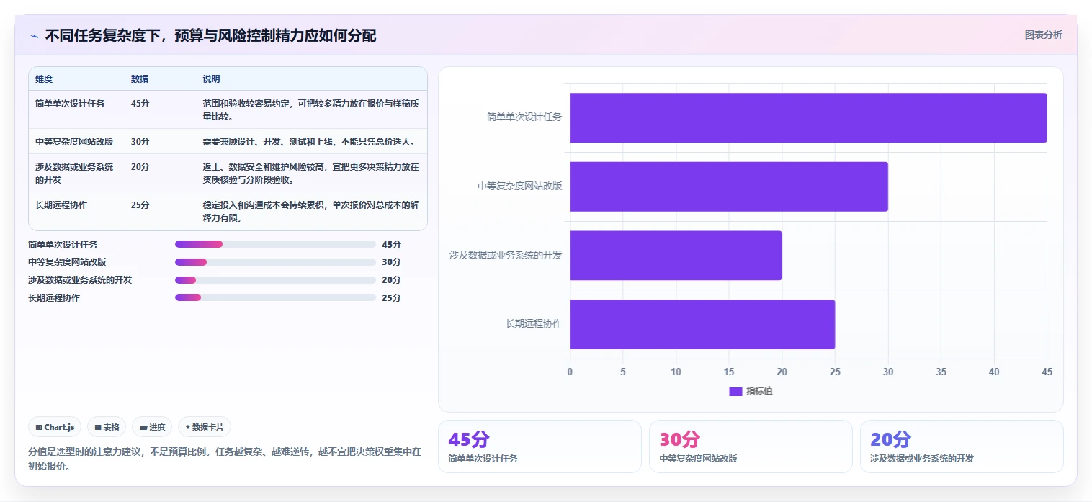The height and width of the screenshot is (502, 1092).
Task: Click the progress bar for 涉及数据或业务系统的开发
Action: click(x=275, y=280)
